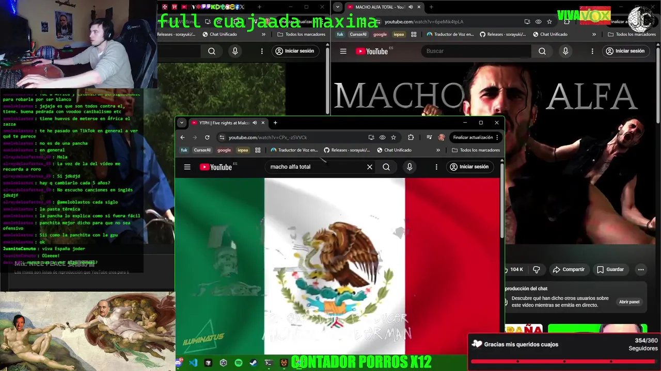Open 'Todos los marcadores' folder in front window
661x371 pixels.
tap(476, 150)
